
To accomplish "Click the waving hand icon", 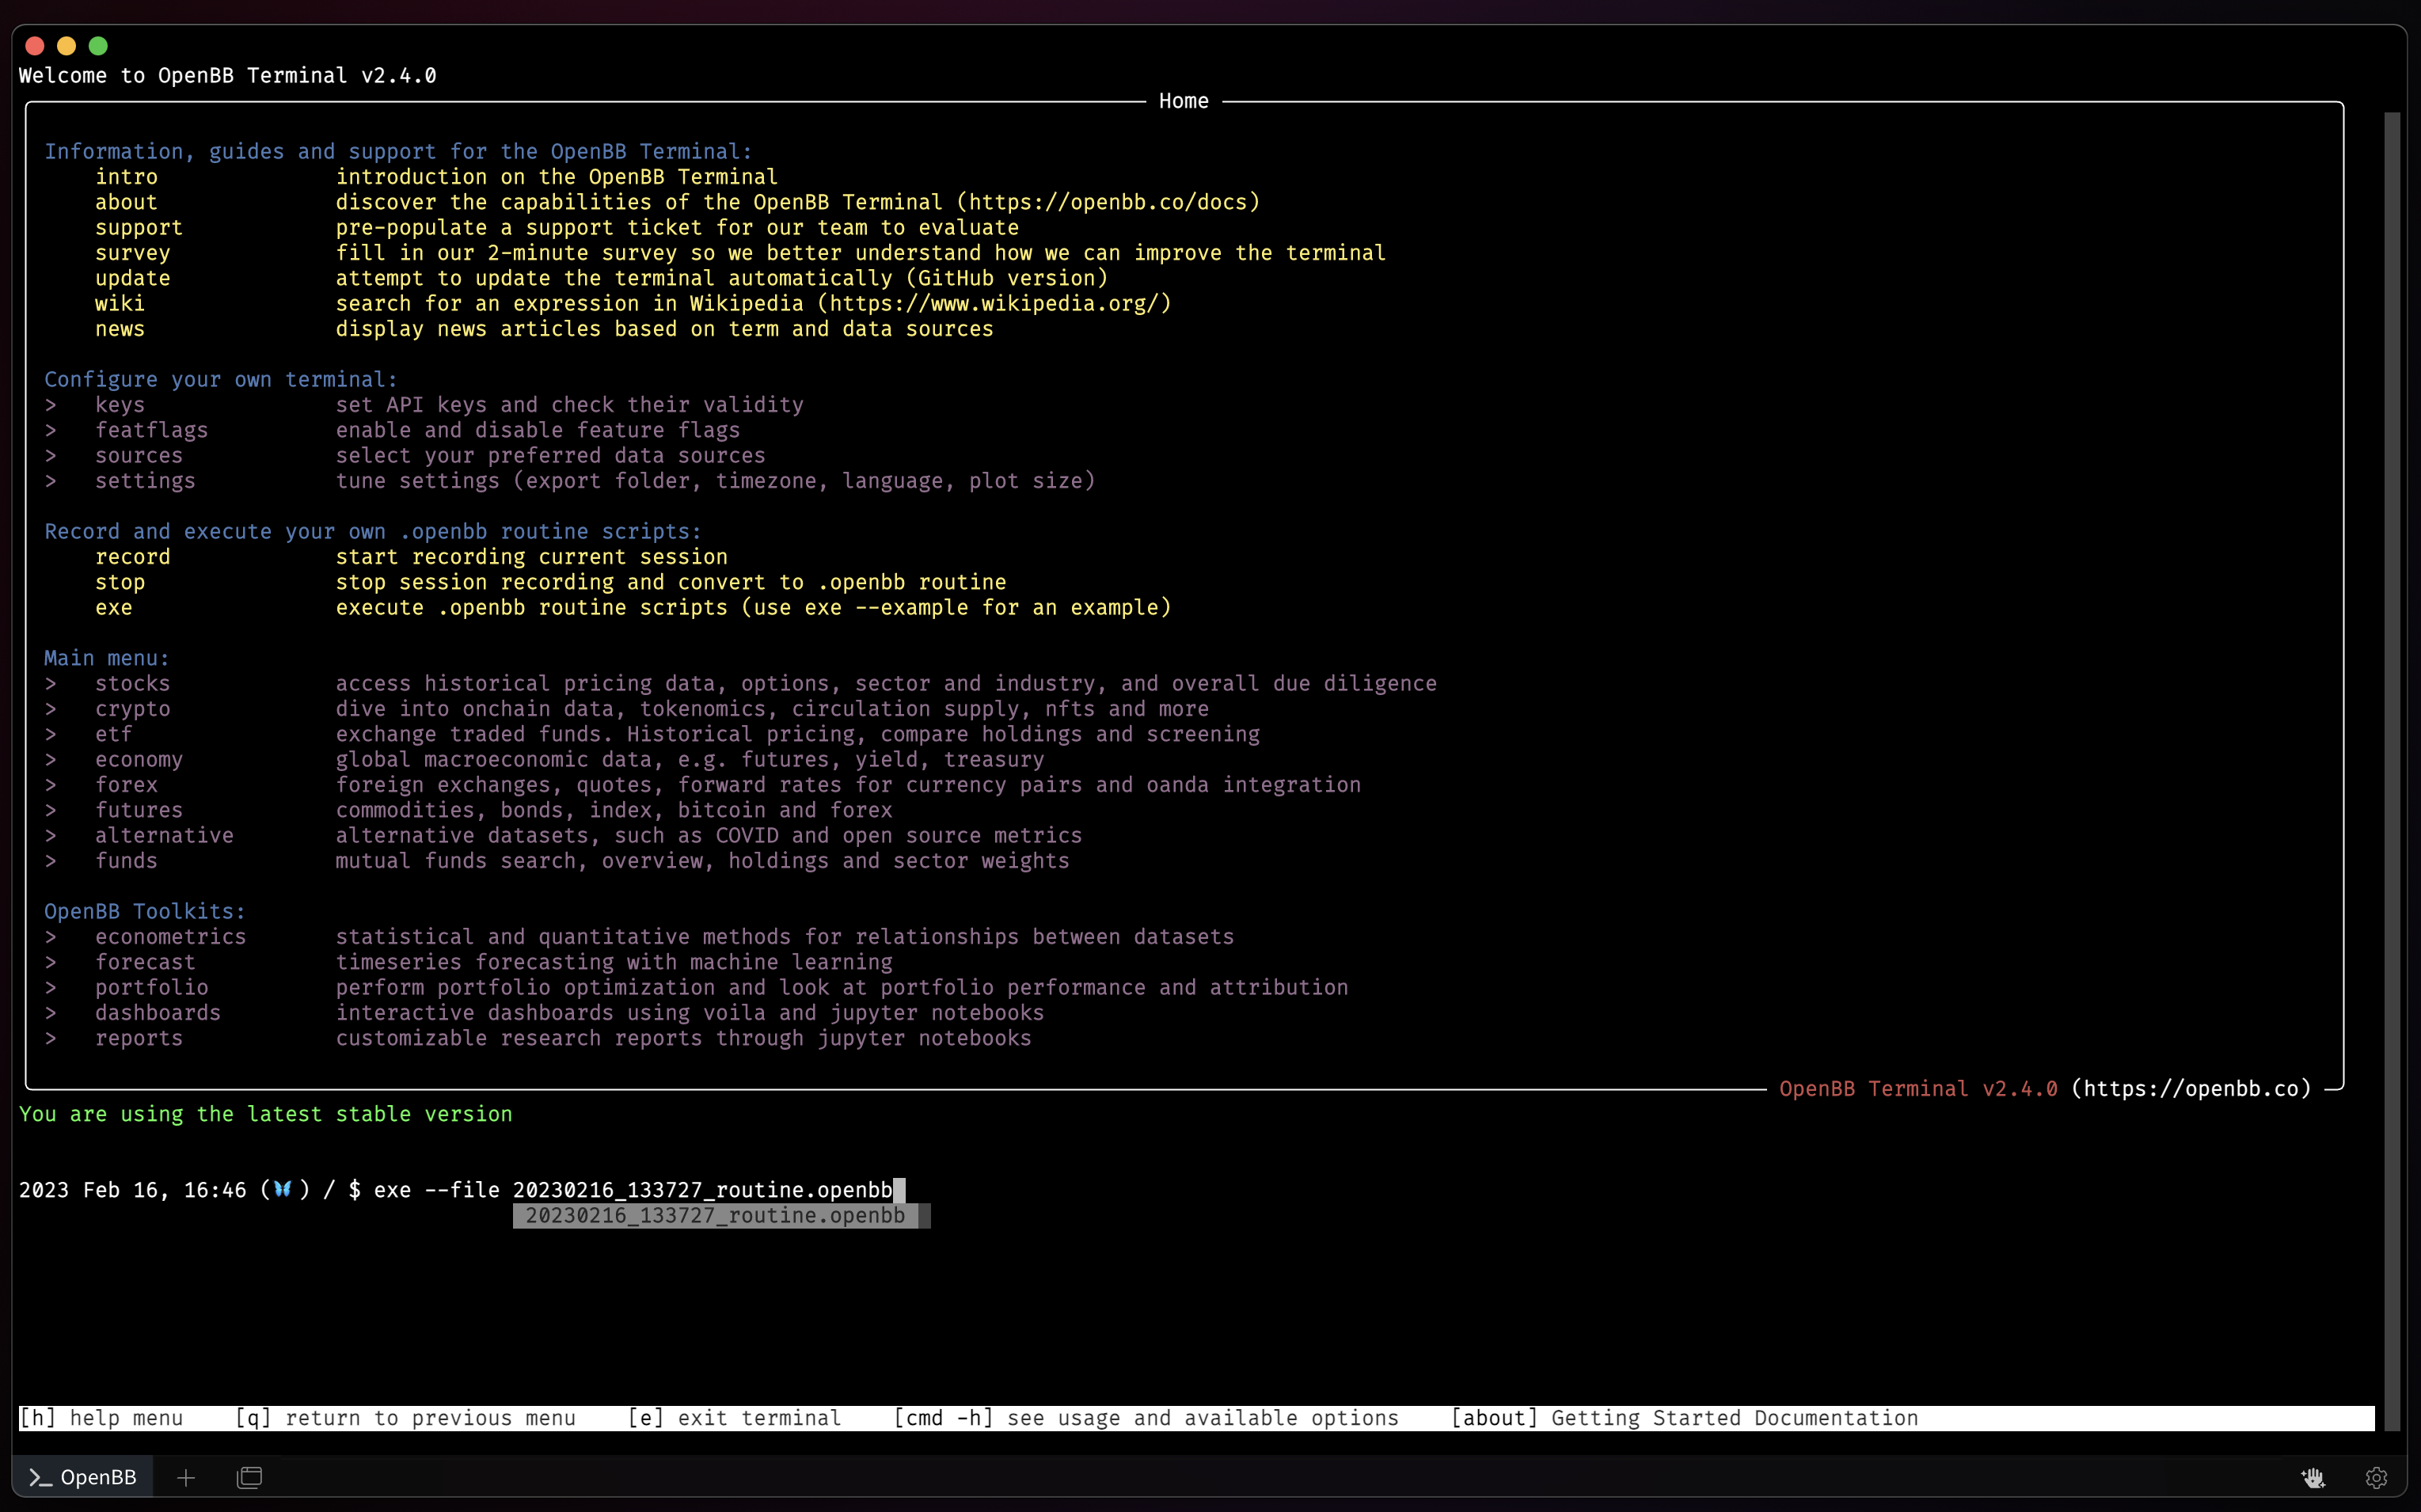I will pos(2313,1477).
